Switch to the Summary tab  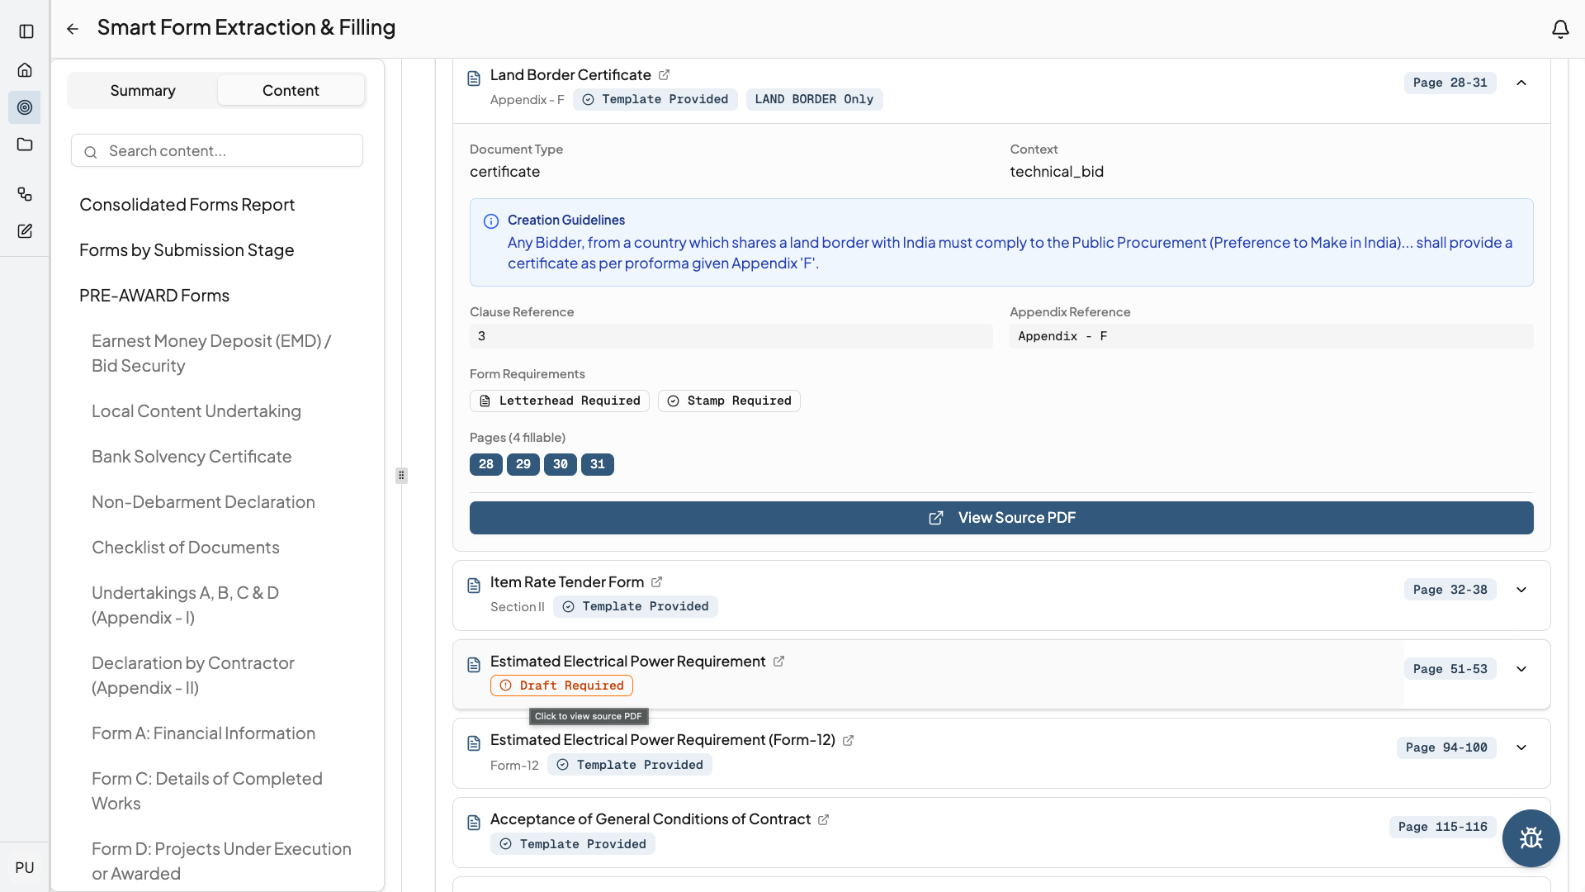[143, 90]
